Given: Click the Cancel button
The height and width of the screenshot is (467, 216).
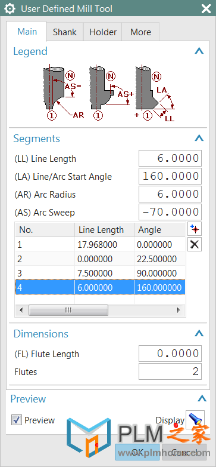Looking at the screenshot, I should pos(184,452).
